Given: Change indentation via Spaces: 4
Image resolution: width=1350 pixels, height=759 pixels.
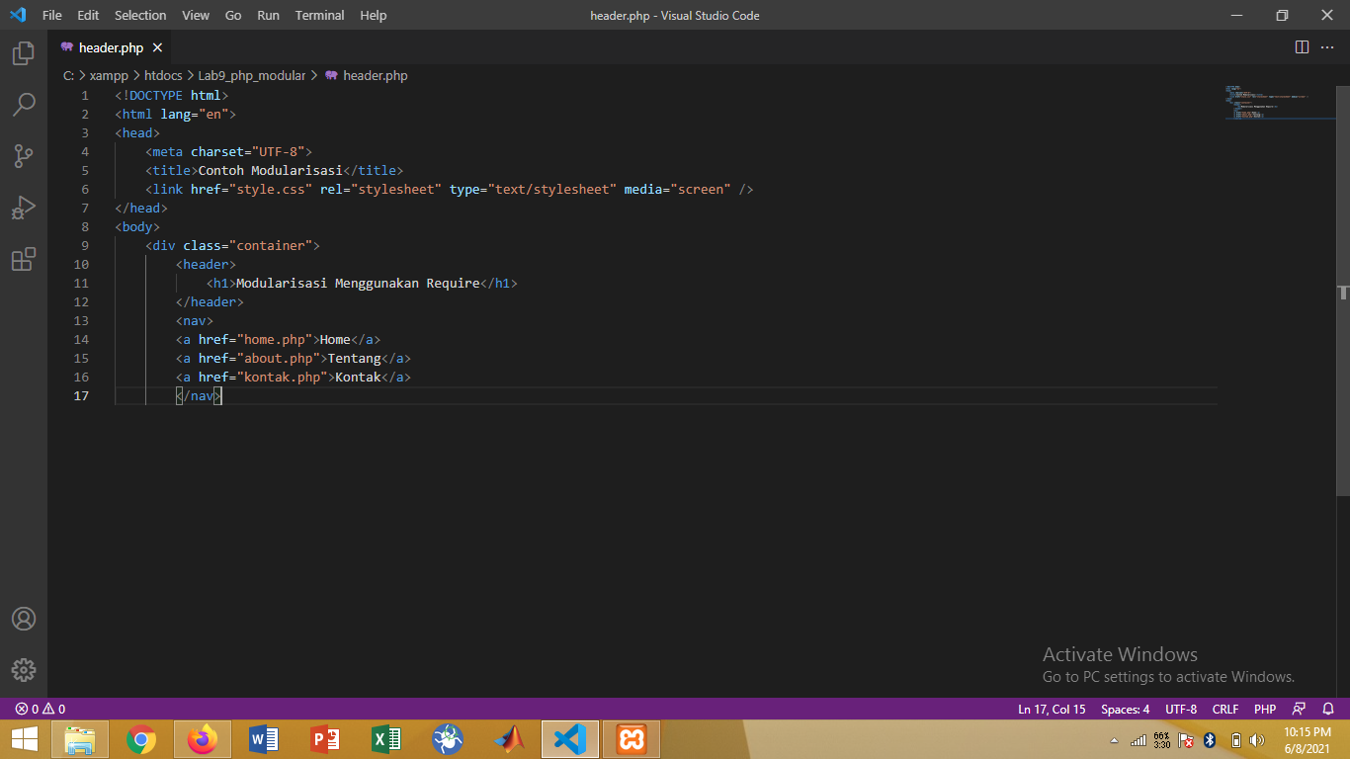Looking at the screenshot, I should click(1126, 709).
